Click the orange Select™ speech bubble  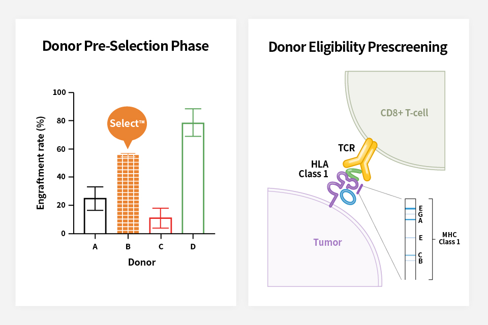pyautogui.click(x=127, y=123)
